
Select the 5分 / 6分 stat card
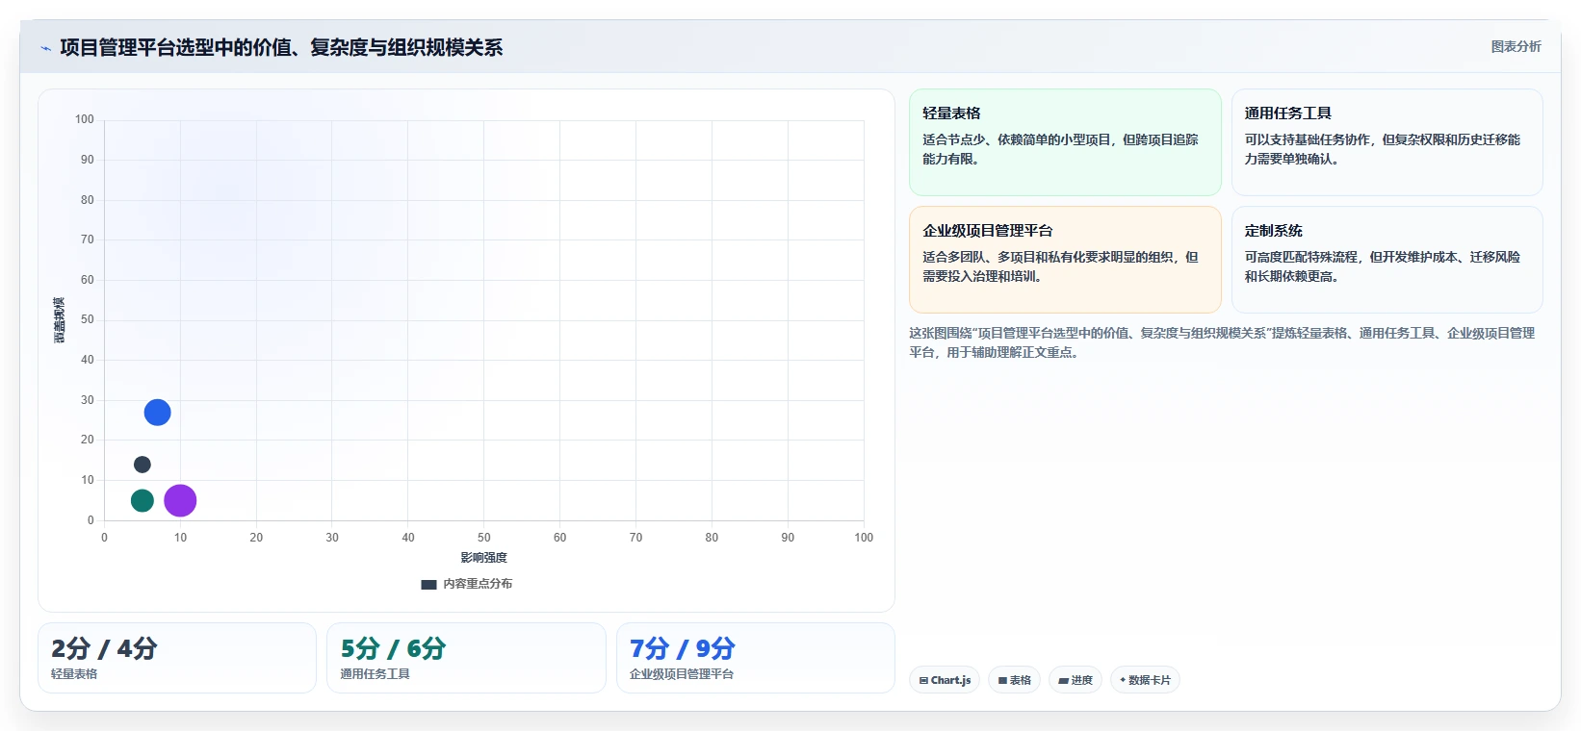(x=466, y=658)
